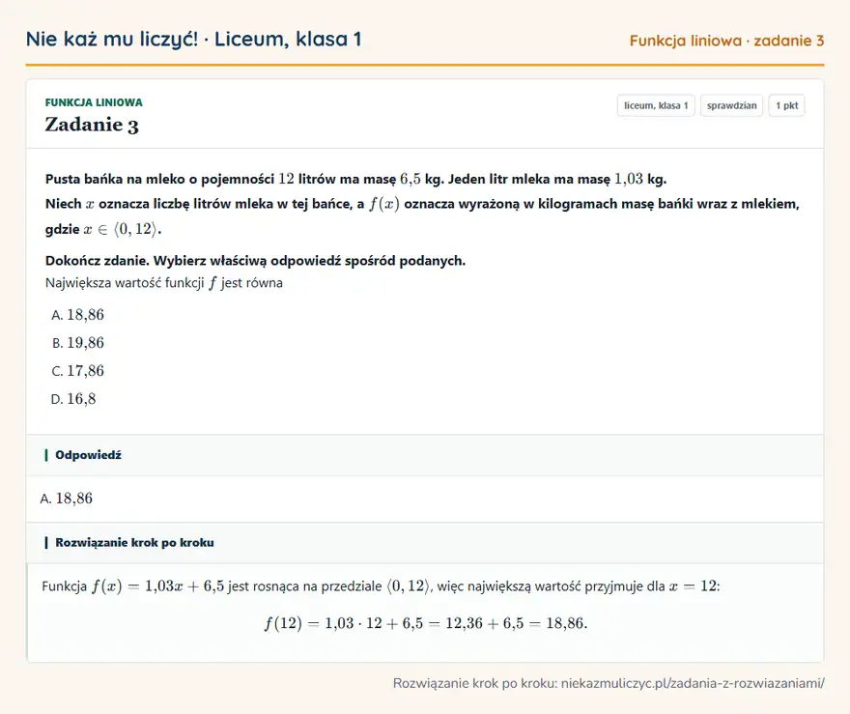Select answer option B. 19,86
This screenshot has width=850, height=714.
pos(77,343)
